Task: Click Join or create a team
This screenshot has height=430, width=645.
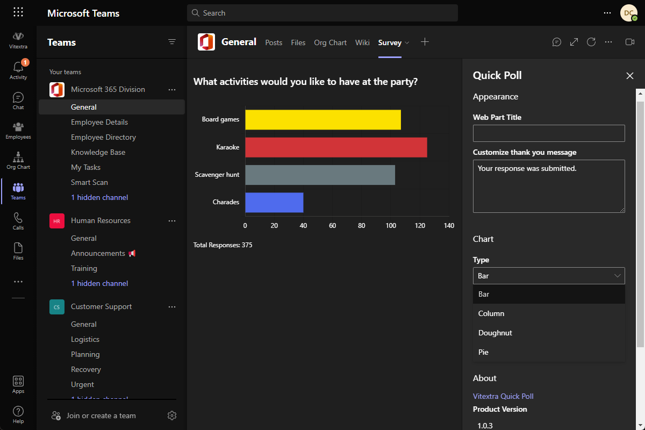Action: click(101, 415)
